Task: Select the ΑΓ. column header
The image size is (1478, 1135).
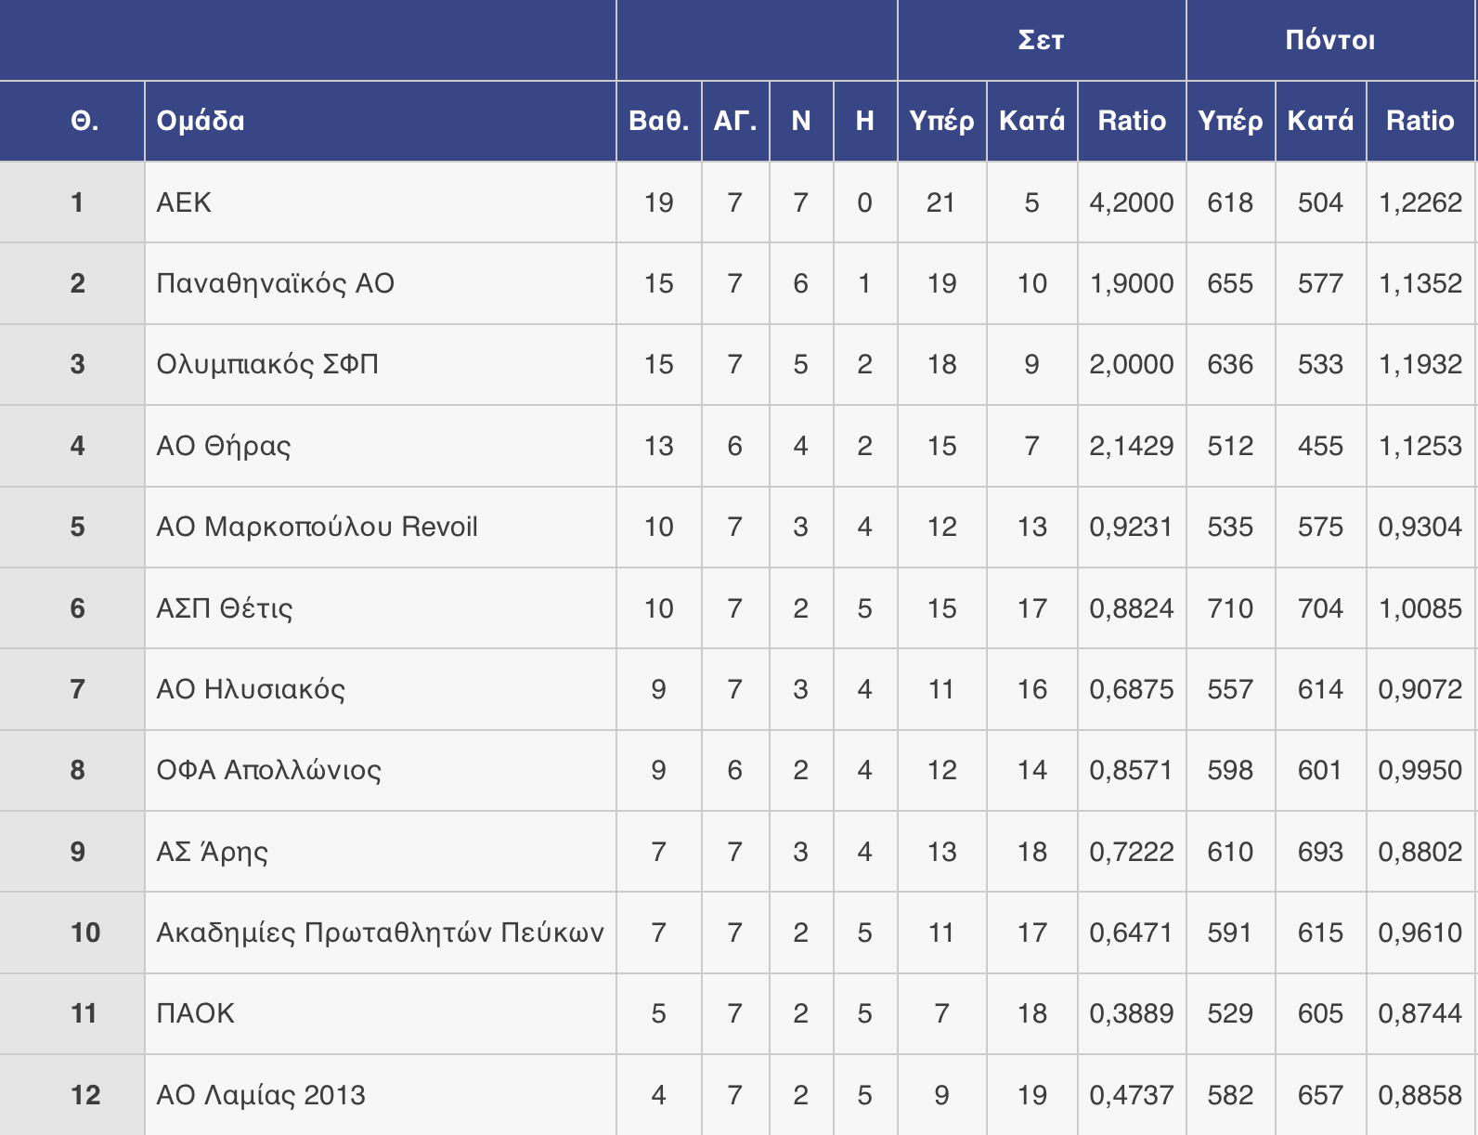Action: pyautogui.click(x=734, y=121)
